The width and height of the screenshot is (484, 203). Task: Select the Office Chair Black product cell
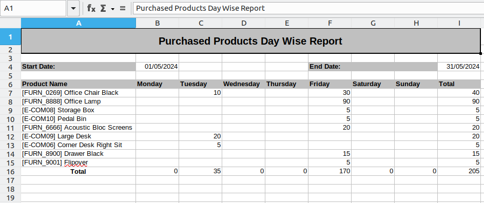(x=79, y=93)
